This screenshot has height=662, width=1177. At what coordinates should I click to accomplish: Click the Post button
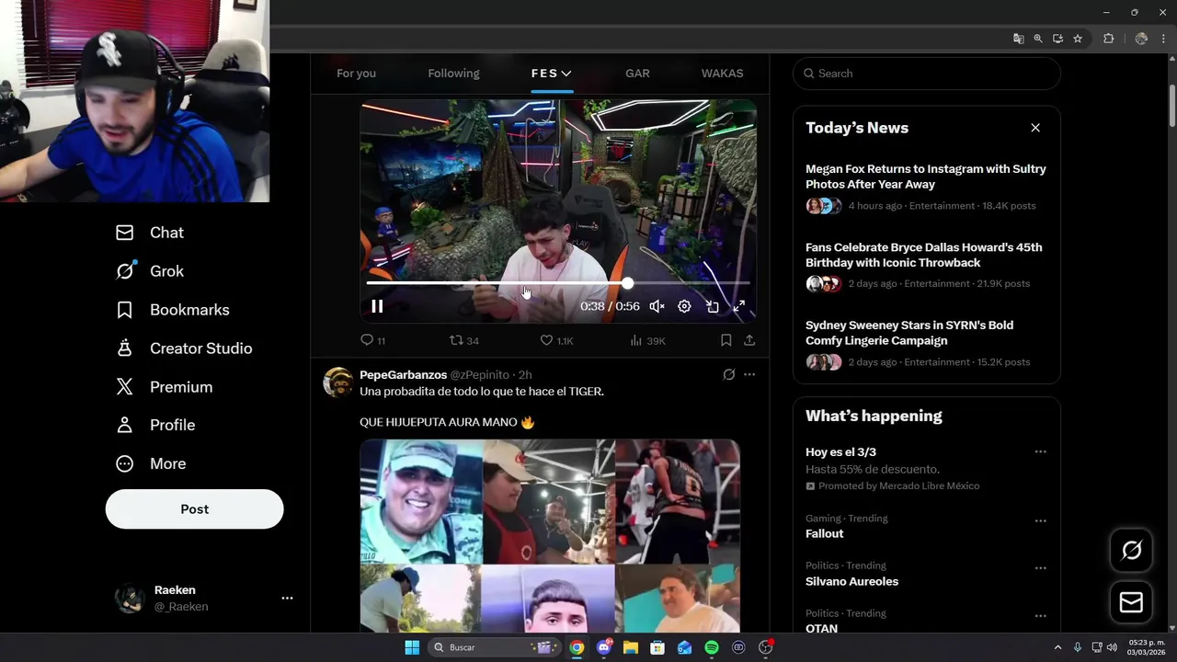194,509
